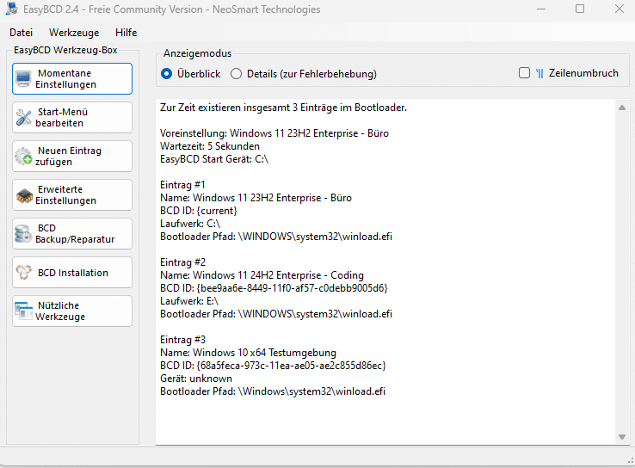Click the blue paragraph icon beside Zeilenumbruch
This screenshot has width=635, height=468.
click(539, 73)
